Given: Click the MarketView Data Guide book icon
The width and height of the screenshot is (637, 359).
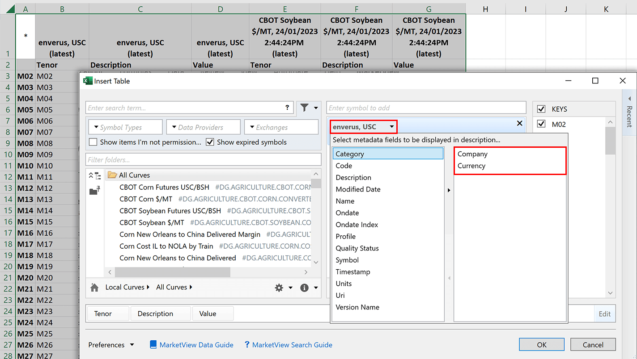Looking at the screenshot, I should [x=153, y=345].
